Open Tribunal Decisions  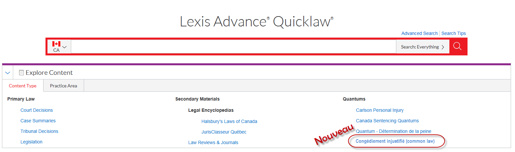tap(39, 131)
